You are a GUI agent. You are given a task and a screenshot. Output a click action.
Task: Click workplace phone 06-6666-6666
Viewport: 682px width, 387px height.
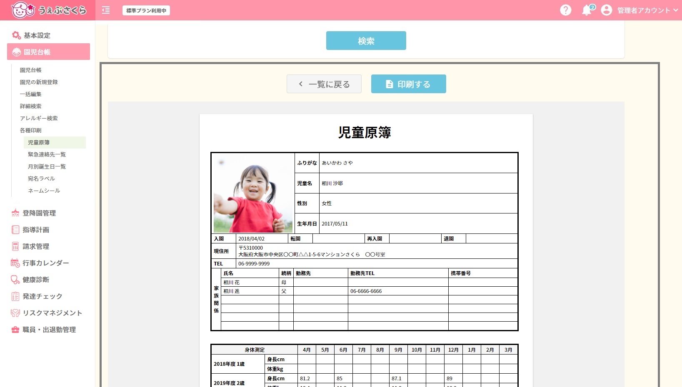pyautogui.click(x=366, y=291)
